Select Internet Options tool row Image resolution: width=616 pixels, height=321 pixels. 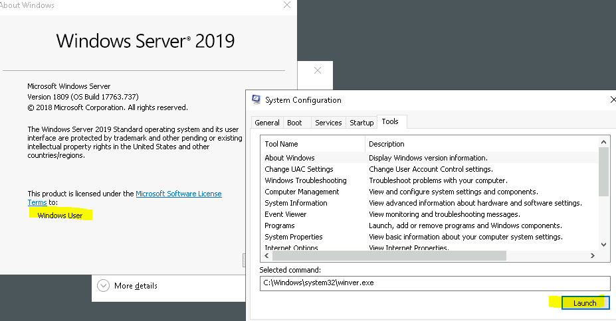(429, 247)
